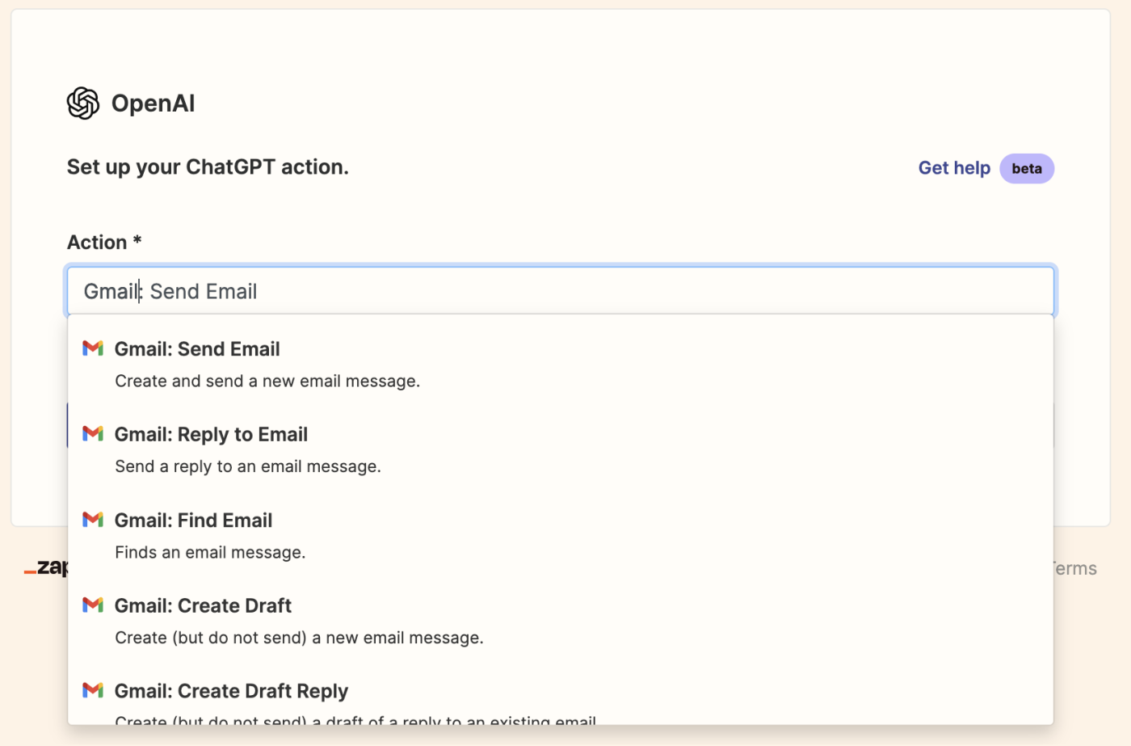
Task: Click the 'Action *' field label
Action: [104, 242]
